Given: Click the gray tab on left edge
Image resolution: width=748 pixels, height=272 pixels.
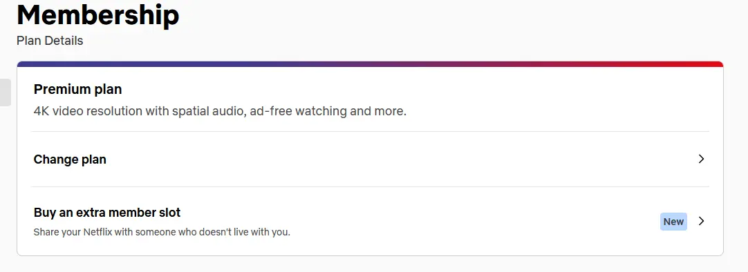Looking at the screenshot, I should 5,93.
